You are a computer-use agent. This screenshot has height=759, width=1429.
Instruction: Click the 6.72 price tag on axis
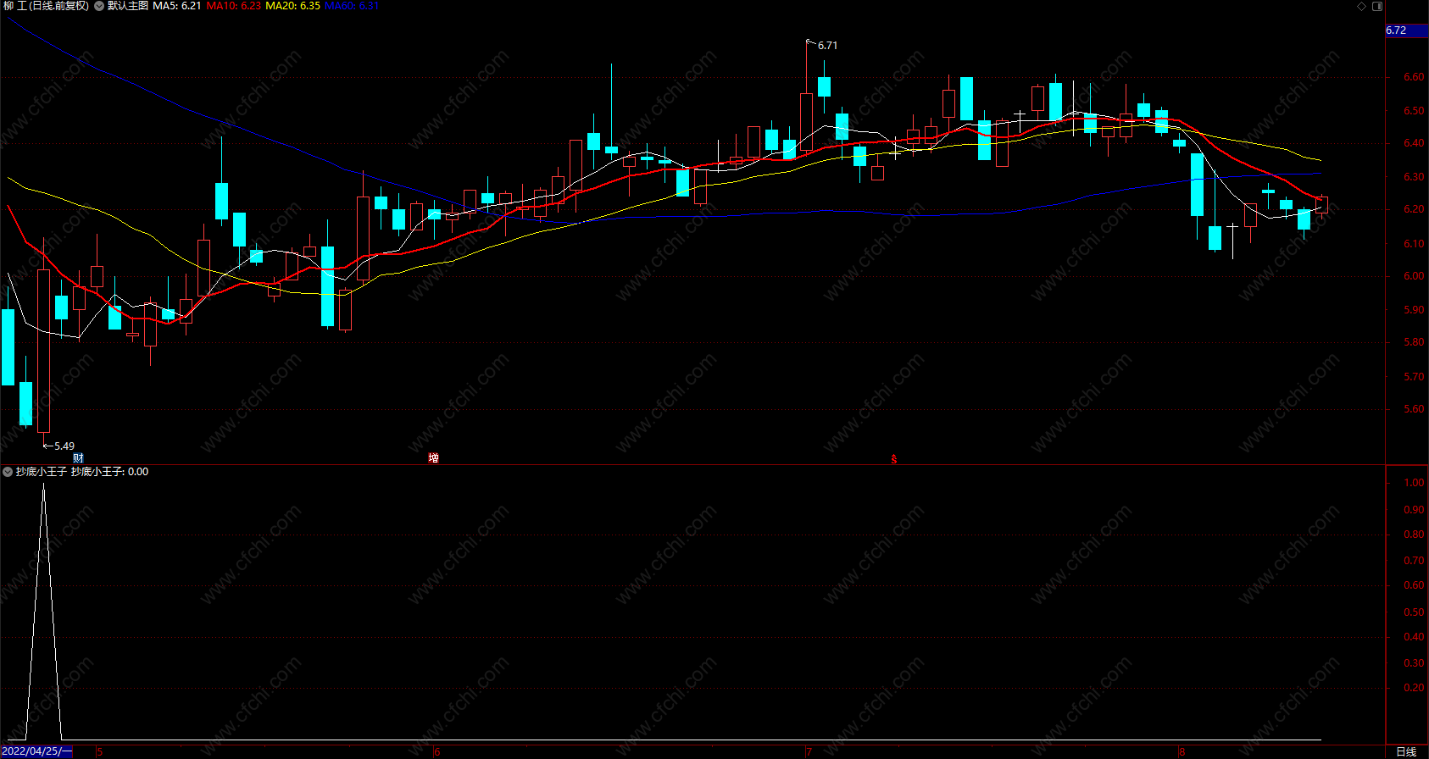tap(1406, 30)
